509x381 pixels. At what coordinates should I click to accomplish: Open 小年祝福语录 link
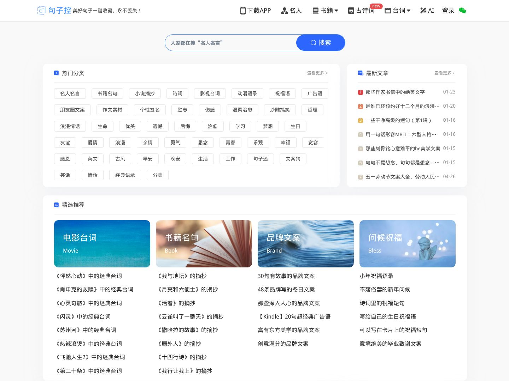[x=376, y=276]
